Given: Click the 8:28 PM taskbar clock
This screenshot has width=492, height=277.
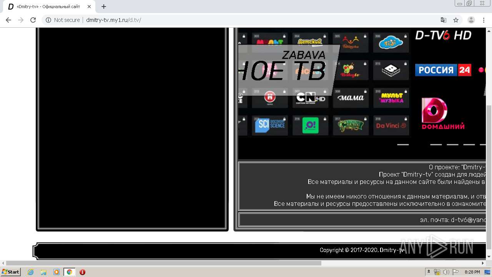Looking at the screenshot, I should click(x=472, y=272).
